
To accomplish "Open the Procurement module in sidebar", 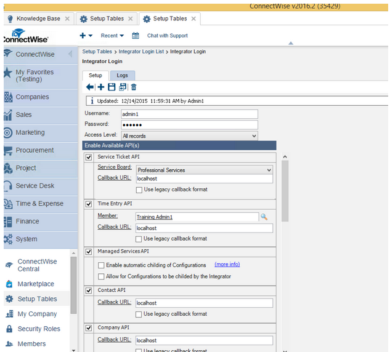I will (41, 150).
